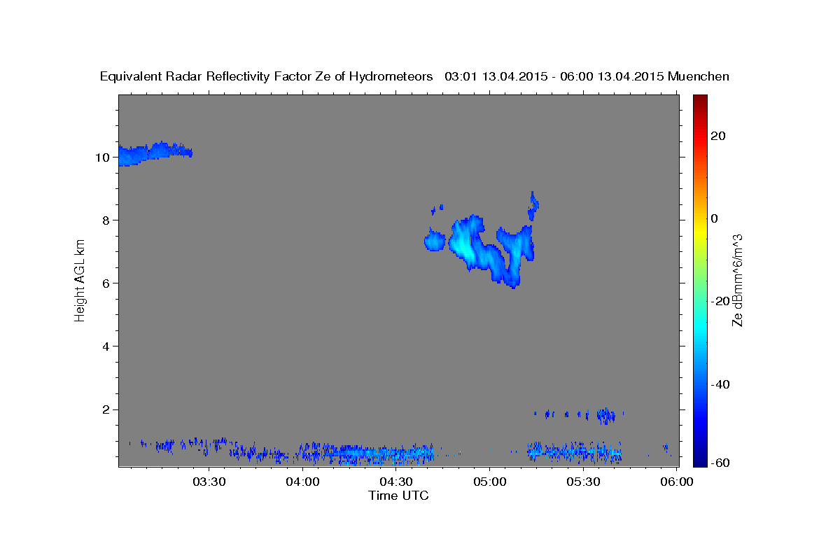Select the date range text '03:01 13.04.2015 - 06:00 13.04.2015'
Viewport: 840px width, 560px height.
[x=554, y=76]
